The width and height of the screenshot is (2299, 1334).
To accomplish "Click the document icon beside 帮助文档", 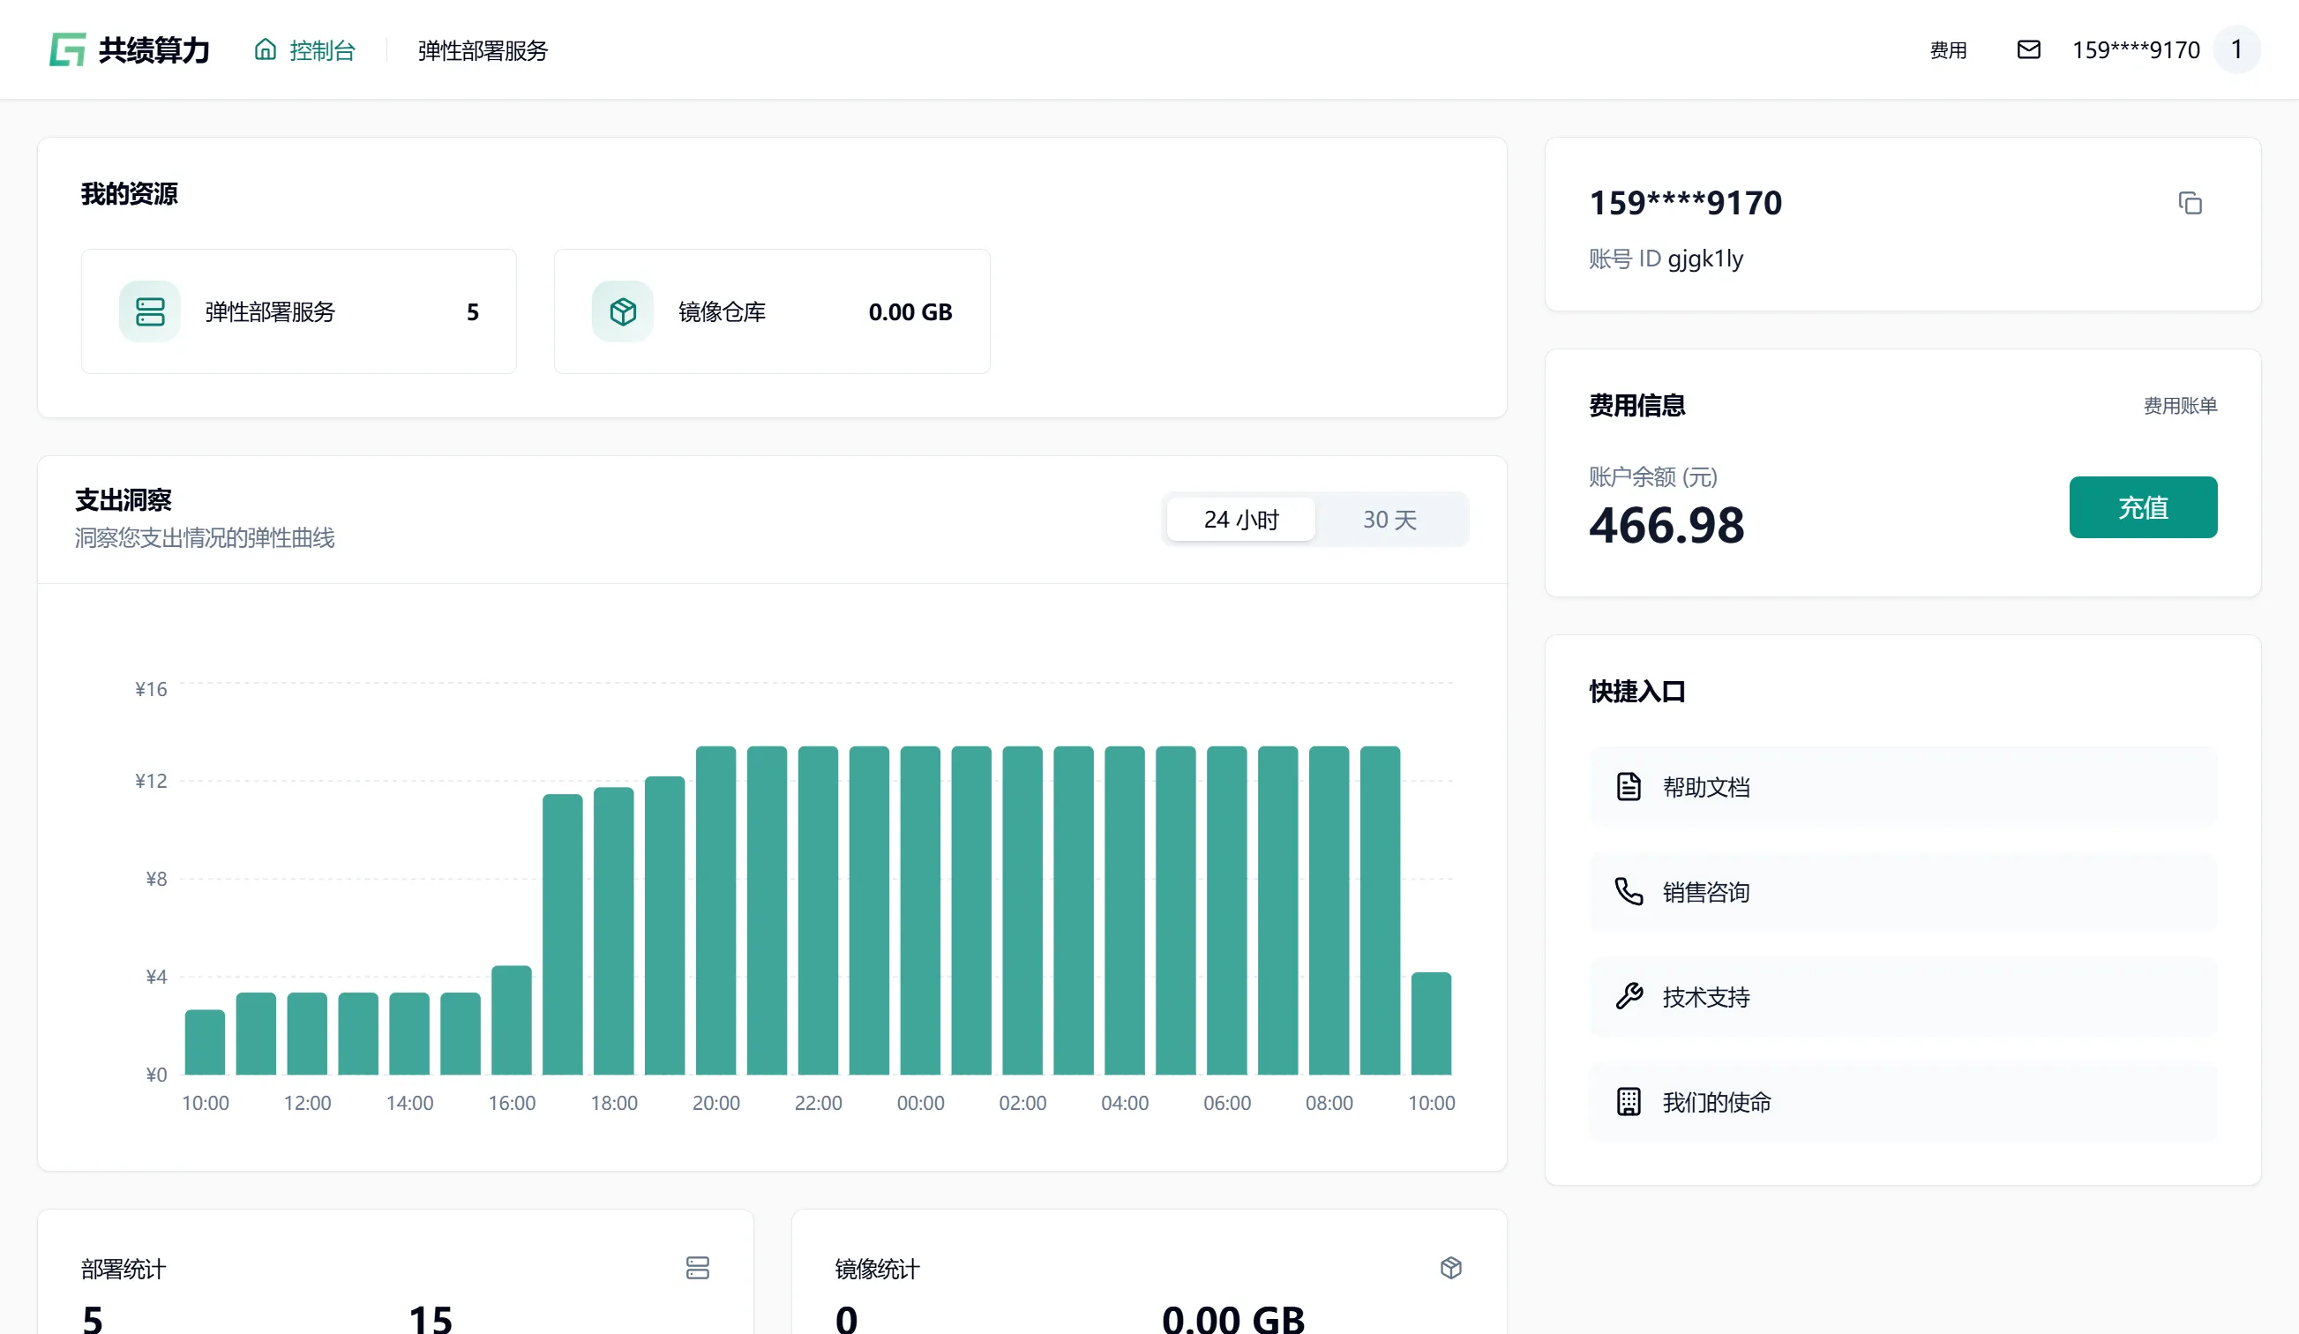I will click(x=1629, y=786).
